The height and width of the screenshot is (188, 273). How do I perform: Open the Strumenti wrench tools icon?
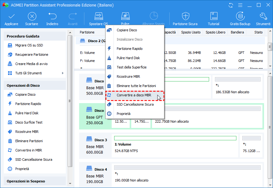click(263, 16)
